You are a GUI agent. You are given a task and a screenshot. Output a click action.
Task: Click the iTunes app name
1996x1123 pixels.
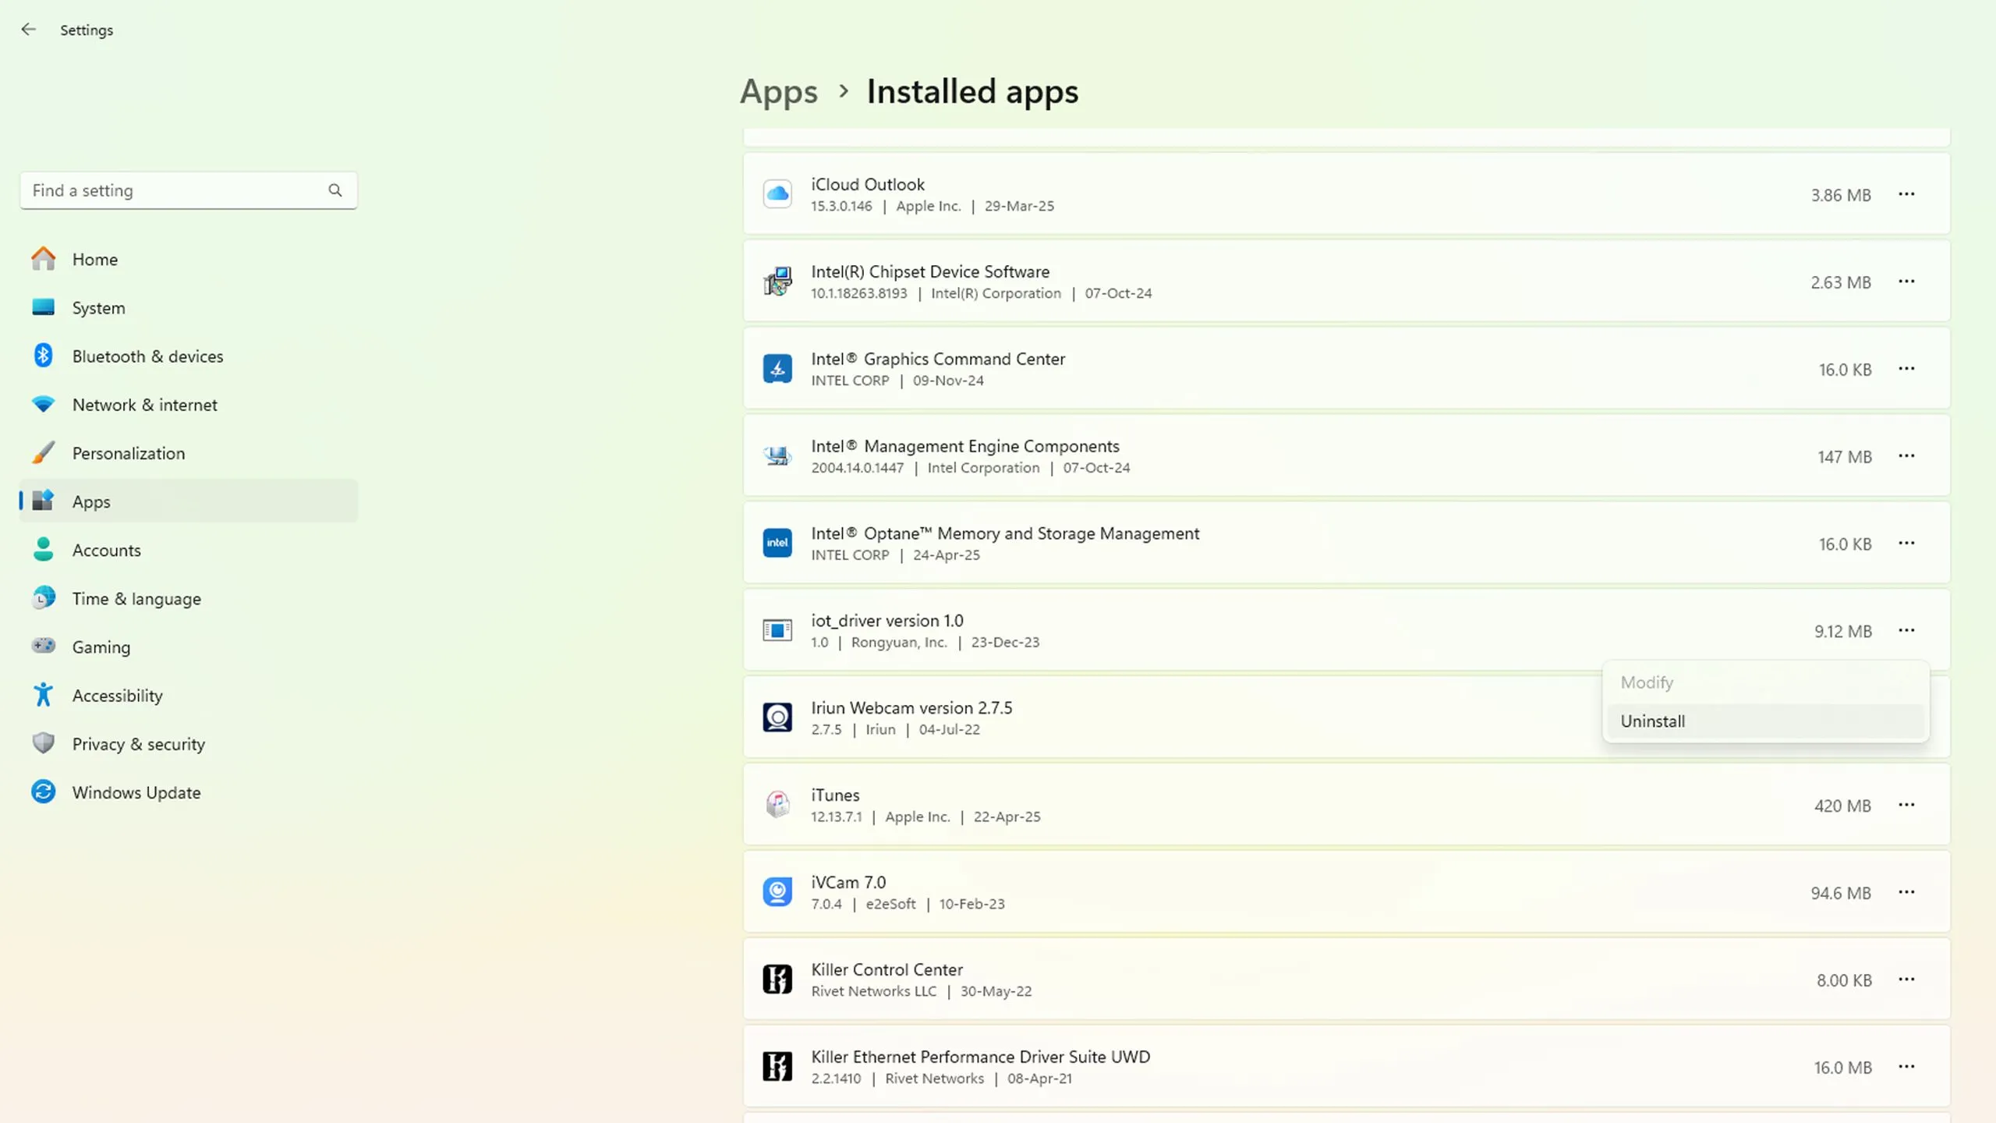(x=835, y=795)
